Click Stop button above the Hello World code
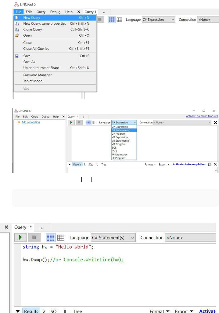This screenshot has height=313, width=219. tap(34, 238)
